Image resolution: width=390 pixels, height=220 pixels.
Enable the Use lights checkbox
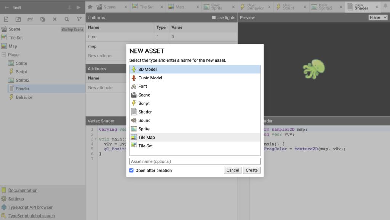click(214, 17)
